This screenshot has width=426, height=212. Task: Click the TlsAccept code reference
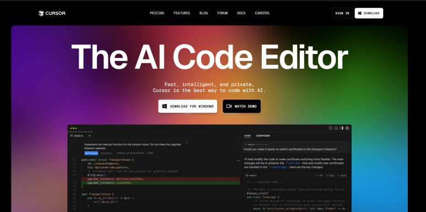(293, 163)
